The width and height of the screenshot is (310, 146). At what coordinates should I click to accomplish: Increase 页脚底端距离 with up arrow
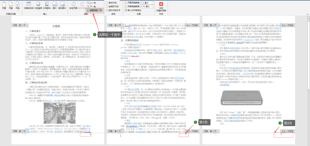152,6
